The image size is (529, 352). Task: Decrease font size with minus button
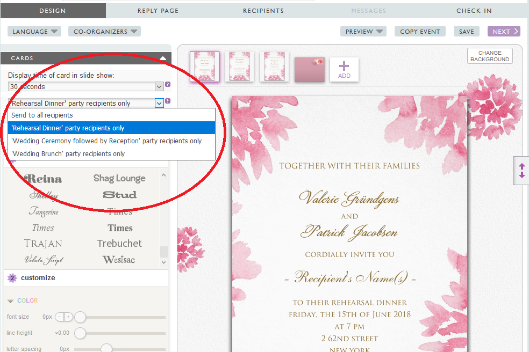[60, 317]
